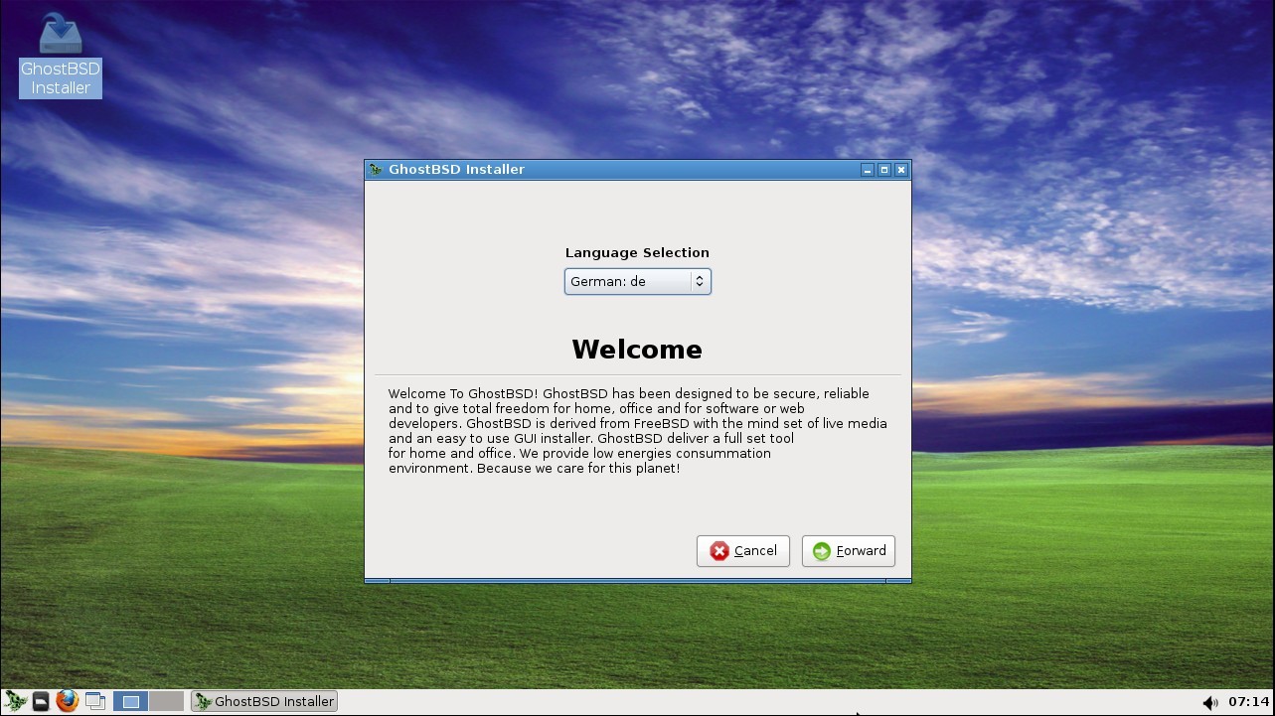Switch to second workspace in pager
The image size is (1275, 716).
tap(167, 701)
